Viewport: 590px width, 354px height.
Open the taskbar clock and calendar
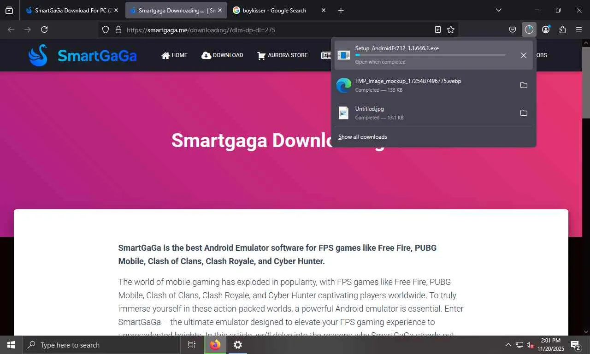tap(550, 345)
